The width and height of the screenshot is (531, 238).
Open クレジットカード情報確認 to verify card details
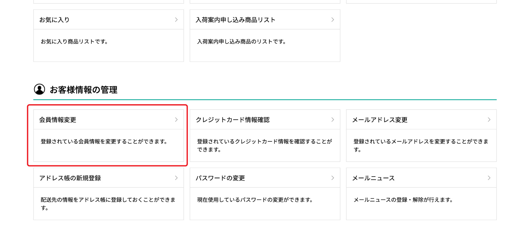[233, 119]
